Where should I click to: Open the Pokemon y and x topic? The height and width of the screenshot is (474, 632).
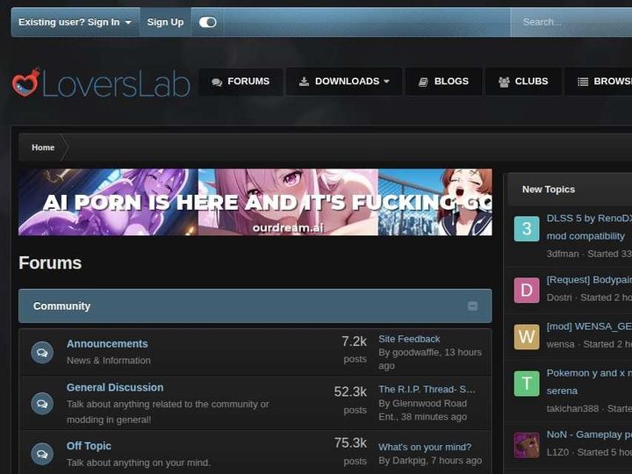pyautogui.click(x=589, y=382)
